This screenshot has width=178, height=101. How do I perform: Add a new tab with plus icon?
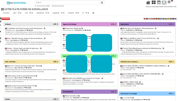pyautogui.click(x=93, y=13)
